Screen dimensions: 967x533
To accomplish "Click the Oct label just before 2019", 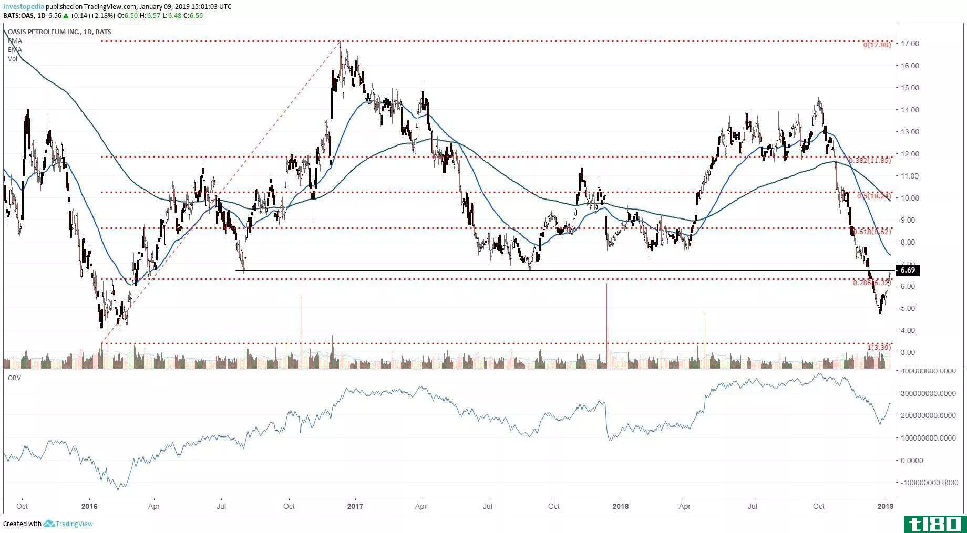I will [819, 507].
